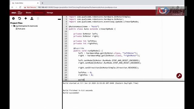Click the browser back arrow
The height and width of the screenshot is (109, 194).
click(x=12, y=7)
